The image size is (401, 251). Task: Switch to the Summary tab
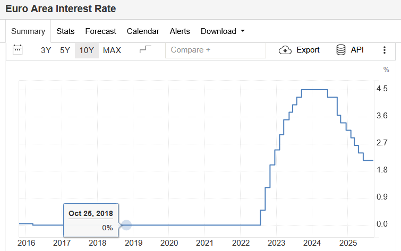click(x=28, y=31)
